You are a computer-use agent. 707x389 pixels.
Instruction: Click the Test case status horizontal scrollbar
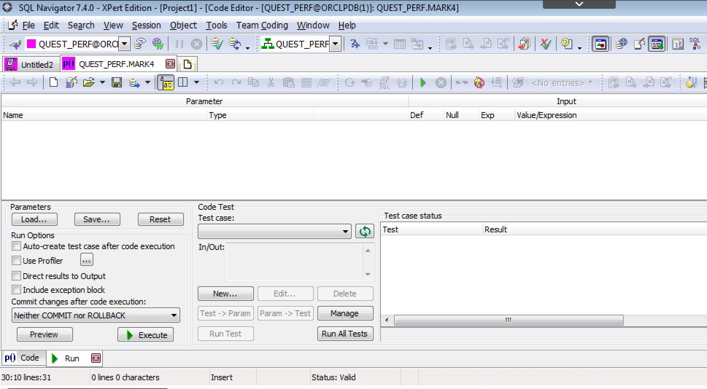click(509, 320)
